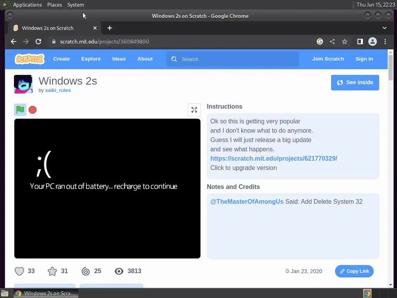Image resolution: width=397 pixels, height=298 pixels.
Task: Click the Copy Link button
Action: (354, 271)
